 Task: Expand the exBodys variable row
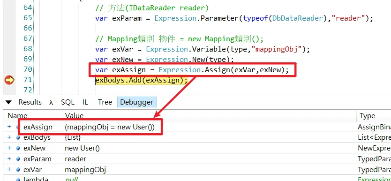click(9, 137)
